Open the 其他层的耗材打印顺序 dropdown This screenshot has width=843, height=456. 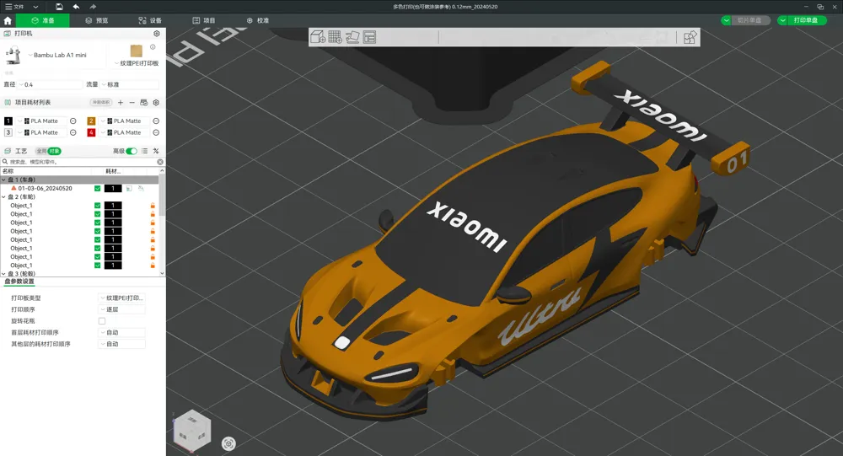121,344
